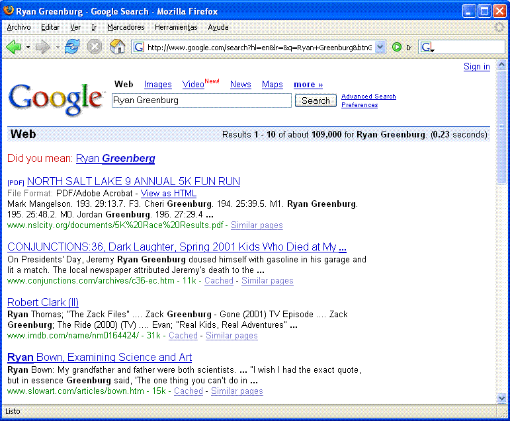Switch to the News search tab
Viewport: 510px width, 421px height.
pyautogui.click(x=241, y=85)
